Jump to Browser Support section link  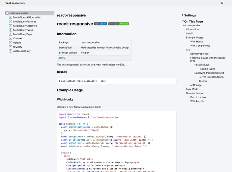pyautogui.click(x=195, y=93)
